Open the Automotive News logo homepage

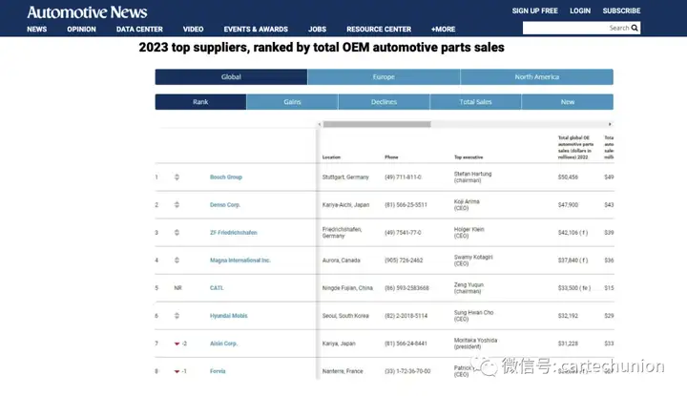(87, 12)
